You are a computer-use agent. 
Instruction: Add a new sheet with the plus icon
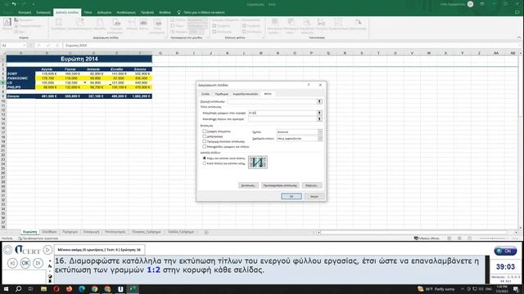(x=206, y=232)
